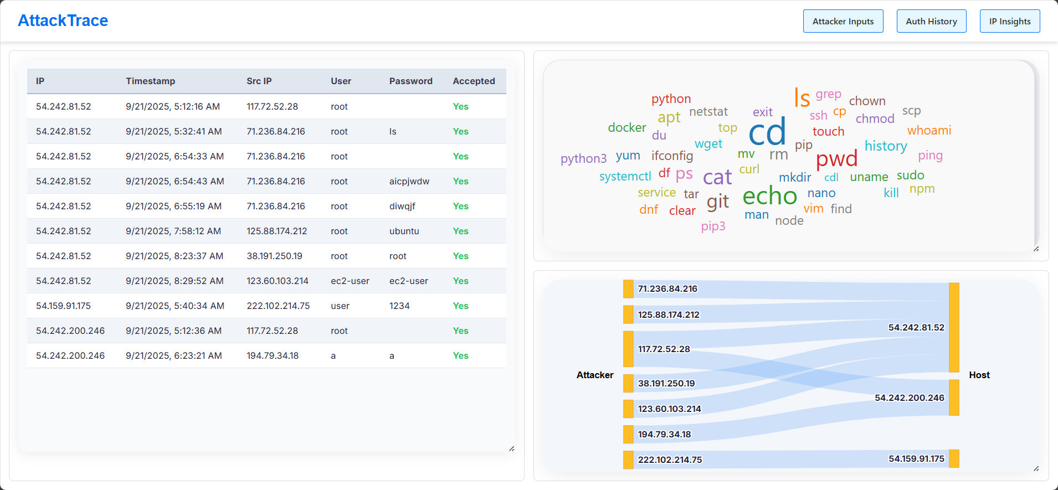The height and width of the screenshot is (490, 1058).
Task: Grab the word cloud resize handle
Action: [1036, 249]
